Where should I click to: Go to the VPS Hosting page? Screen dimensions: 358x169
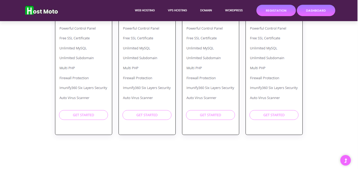(x=177, y=11)
